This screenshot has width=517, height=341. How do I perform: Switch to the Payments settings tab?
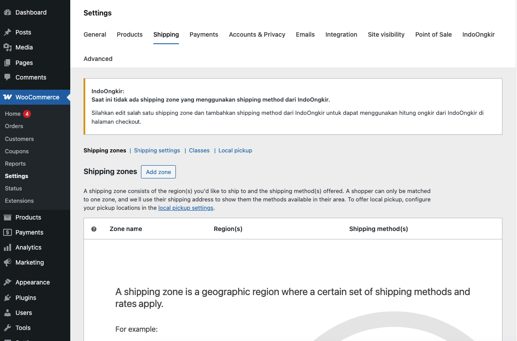[x=204, y=34]
